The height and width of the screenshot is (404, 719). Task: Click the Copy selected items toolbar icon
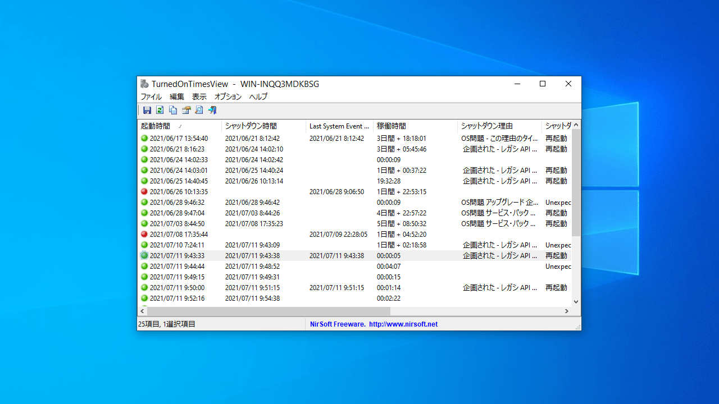coord(173,111)
